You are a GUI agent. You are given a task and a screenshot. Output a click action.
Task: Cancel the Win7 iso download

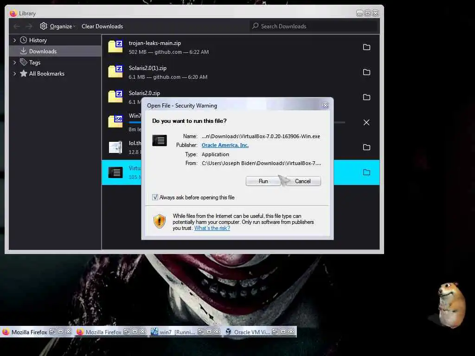pos(366,122)
